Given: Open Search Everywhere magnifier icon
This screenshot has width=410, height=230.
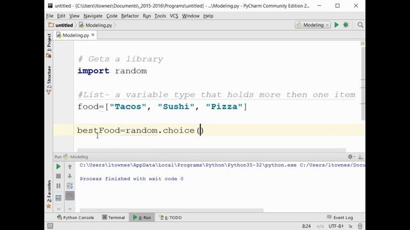Looking at the screenshot, I should (x=360, y=25).
